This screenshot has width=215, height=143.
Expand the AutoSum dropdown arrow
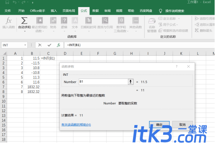pyautogui.click(x=25, y=31)
